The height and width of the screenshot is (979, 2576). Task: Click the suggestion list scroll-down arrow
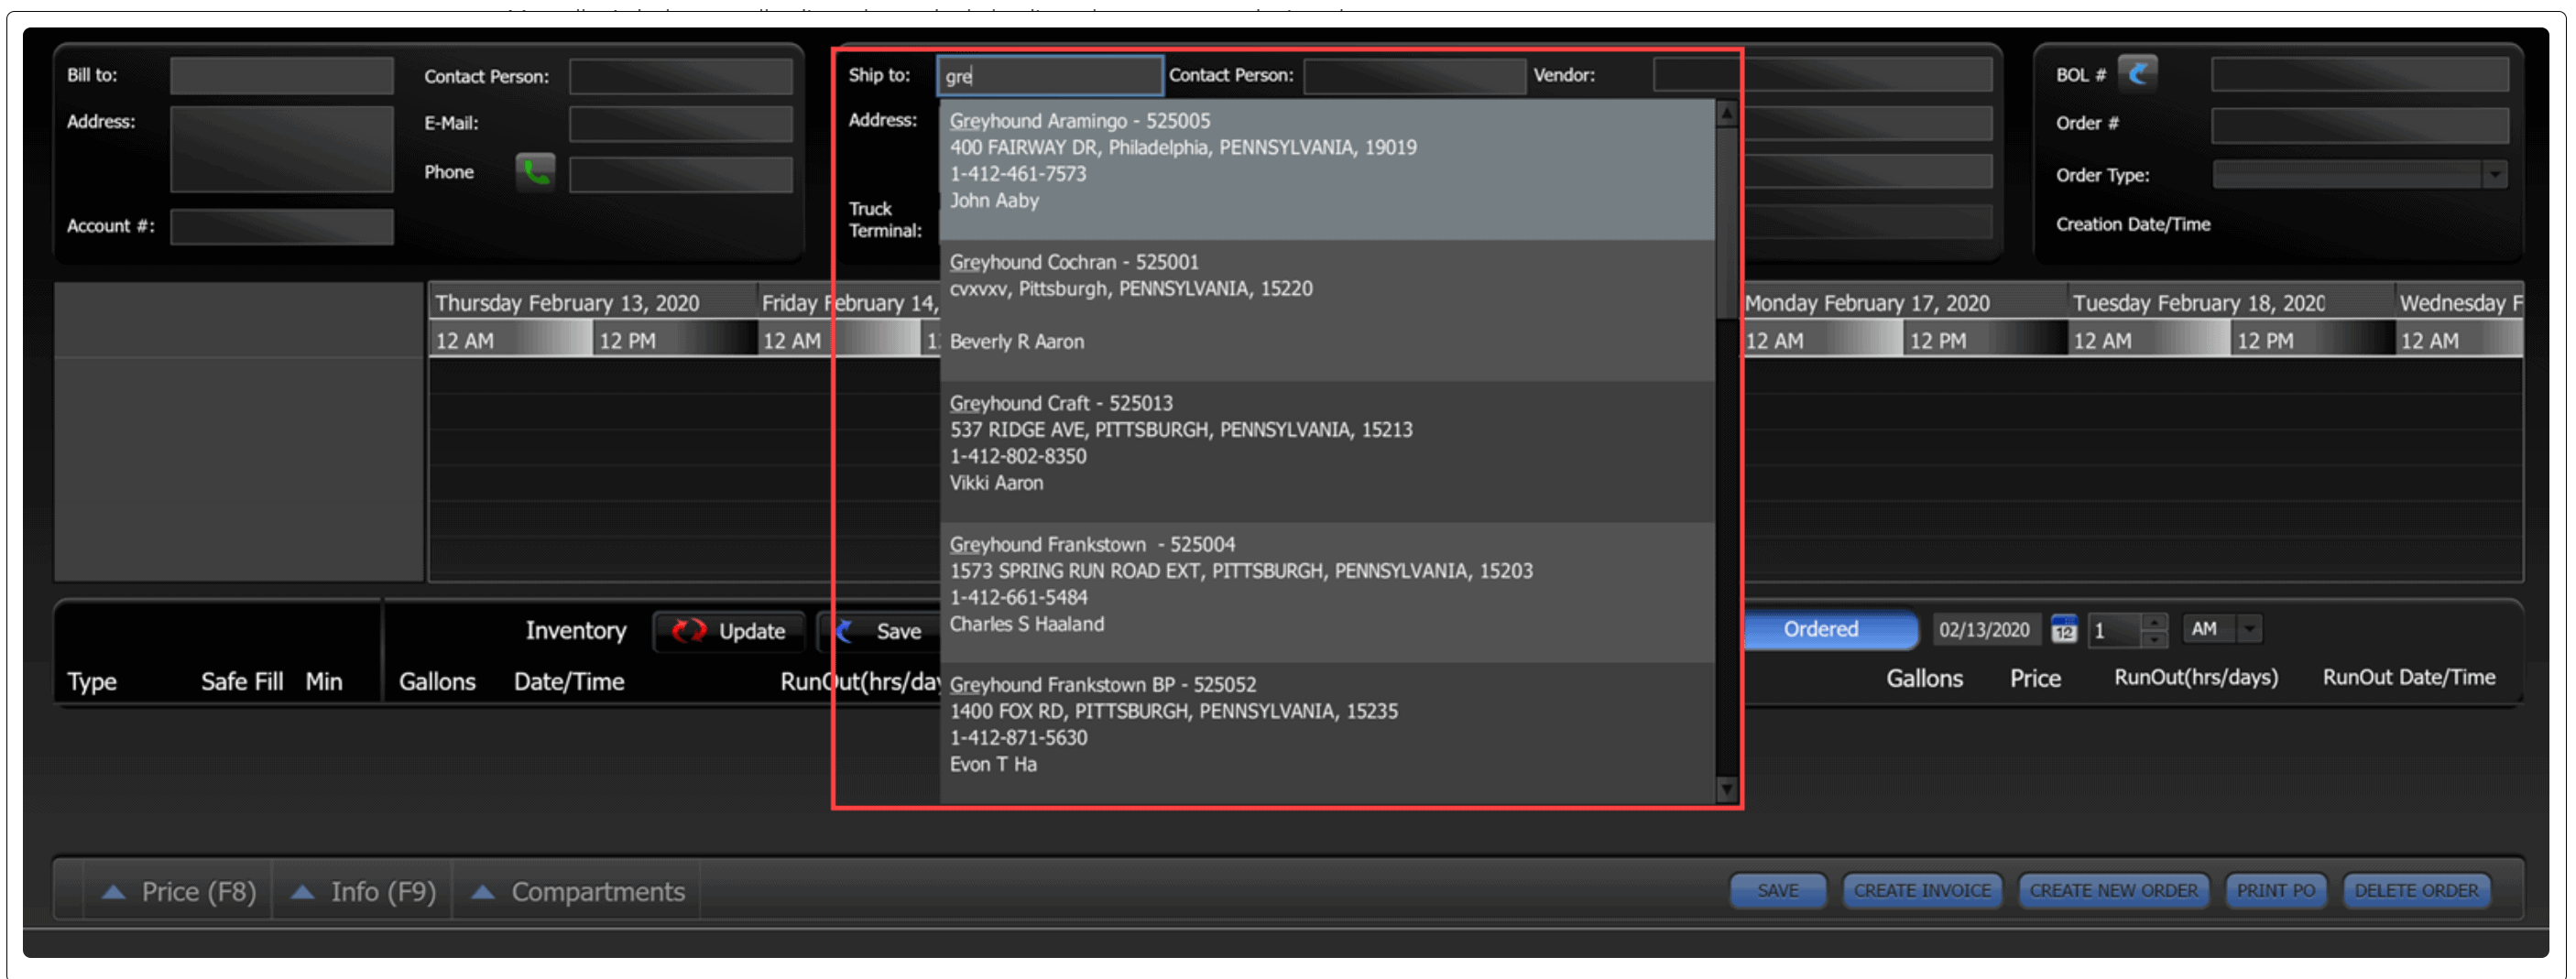pyautogui.click(x=1727, y=790)
